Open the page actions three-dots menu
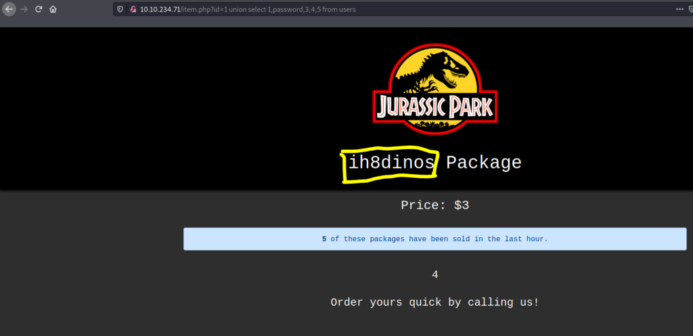This screenshot has height=336, width=693. coord(679,9)
